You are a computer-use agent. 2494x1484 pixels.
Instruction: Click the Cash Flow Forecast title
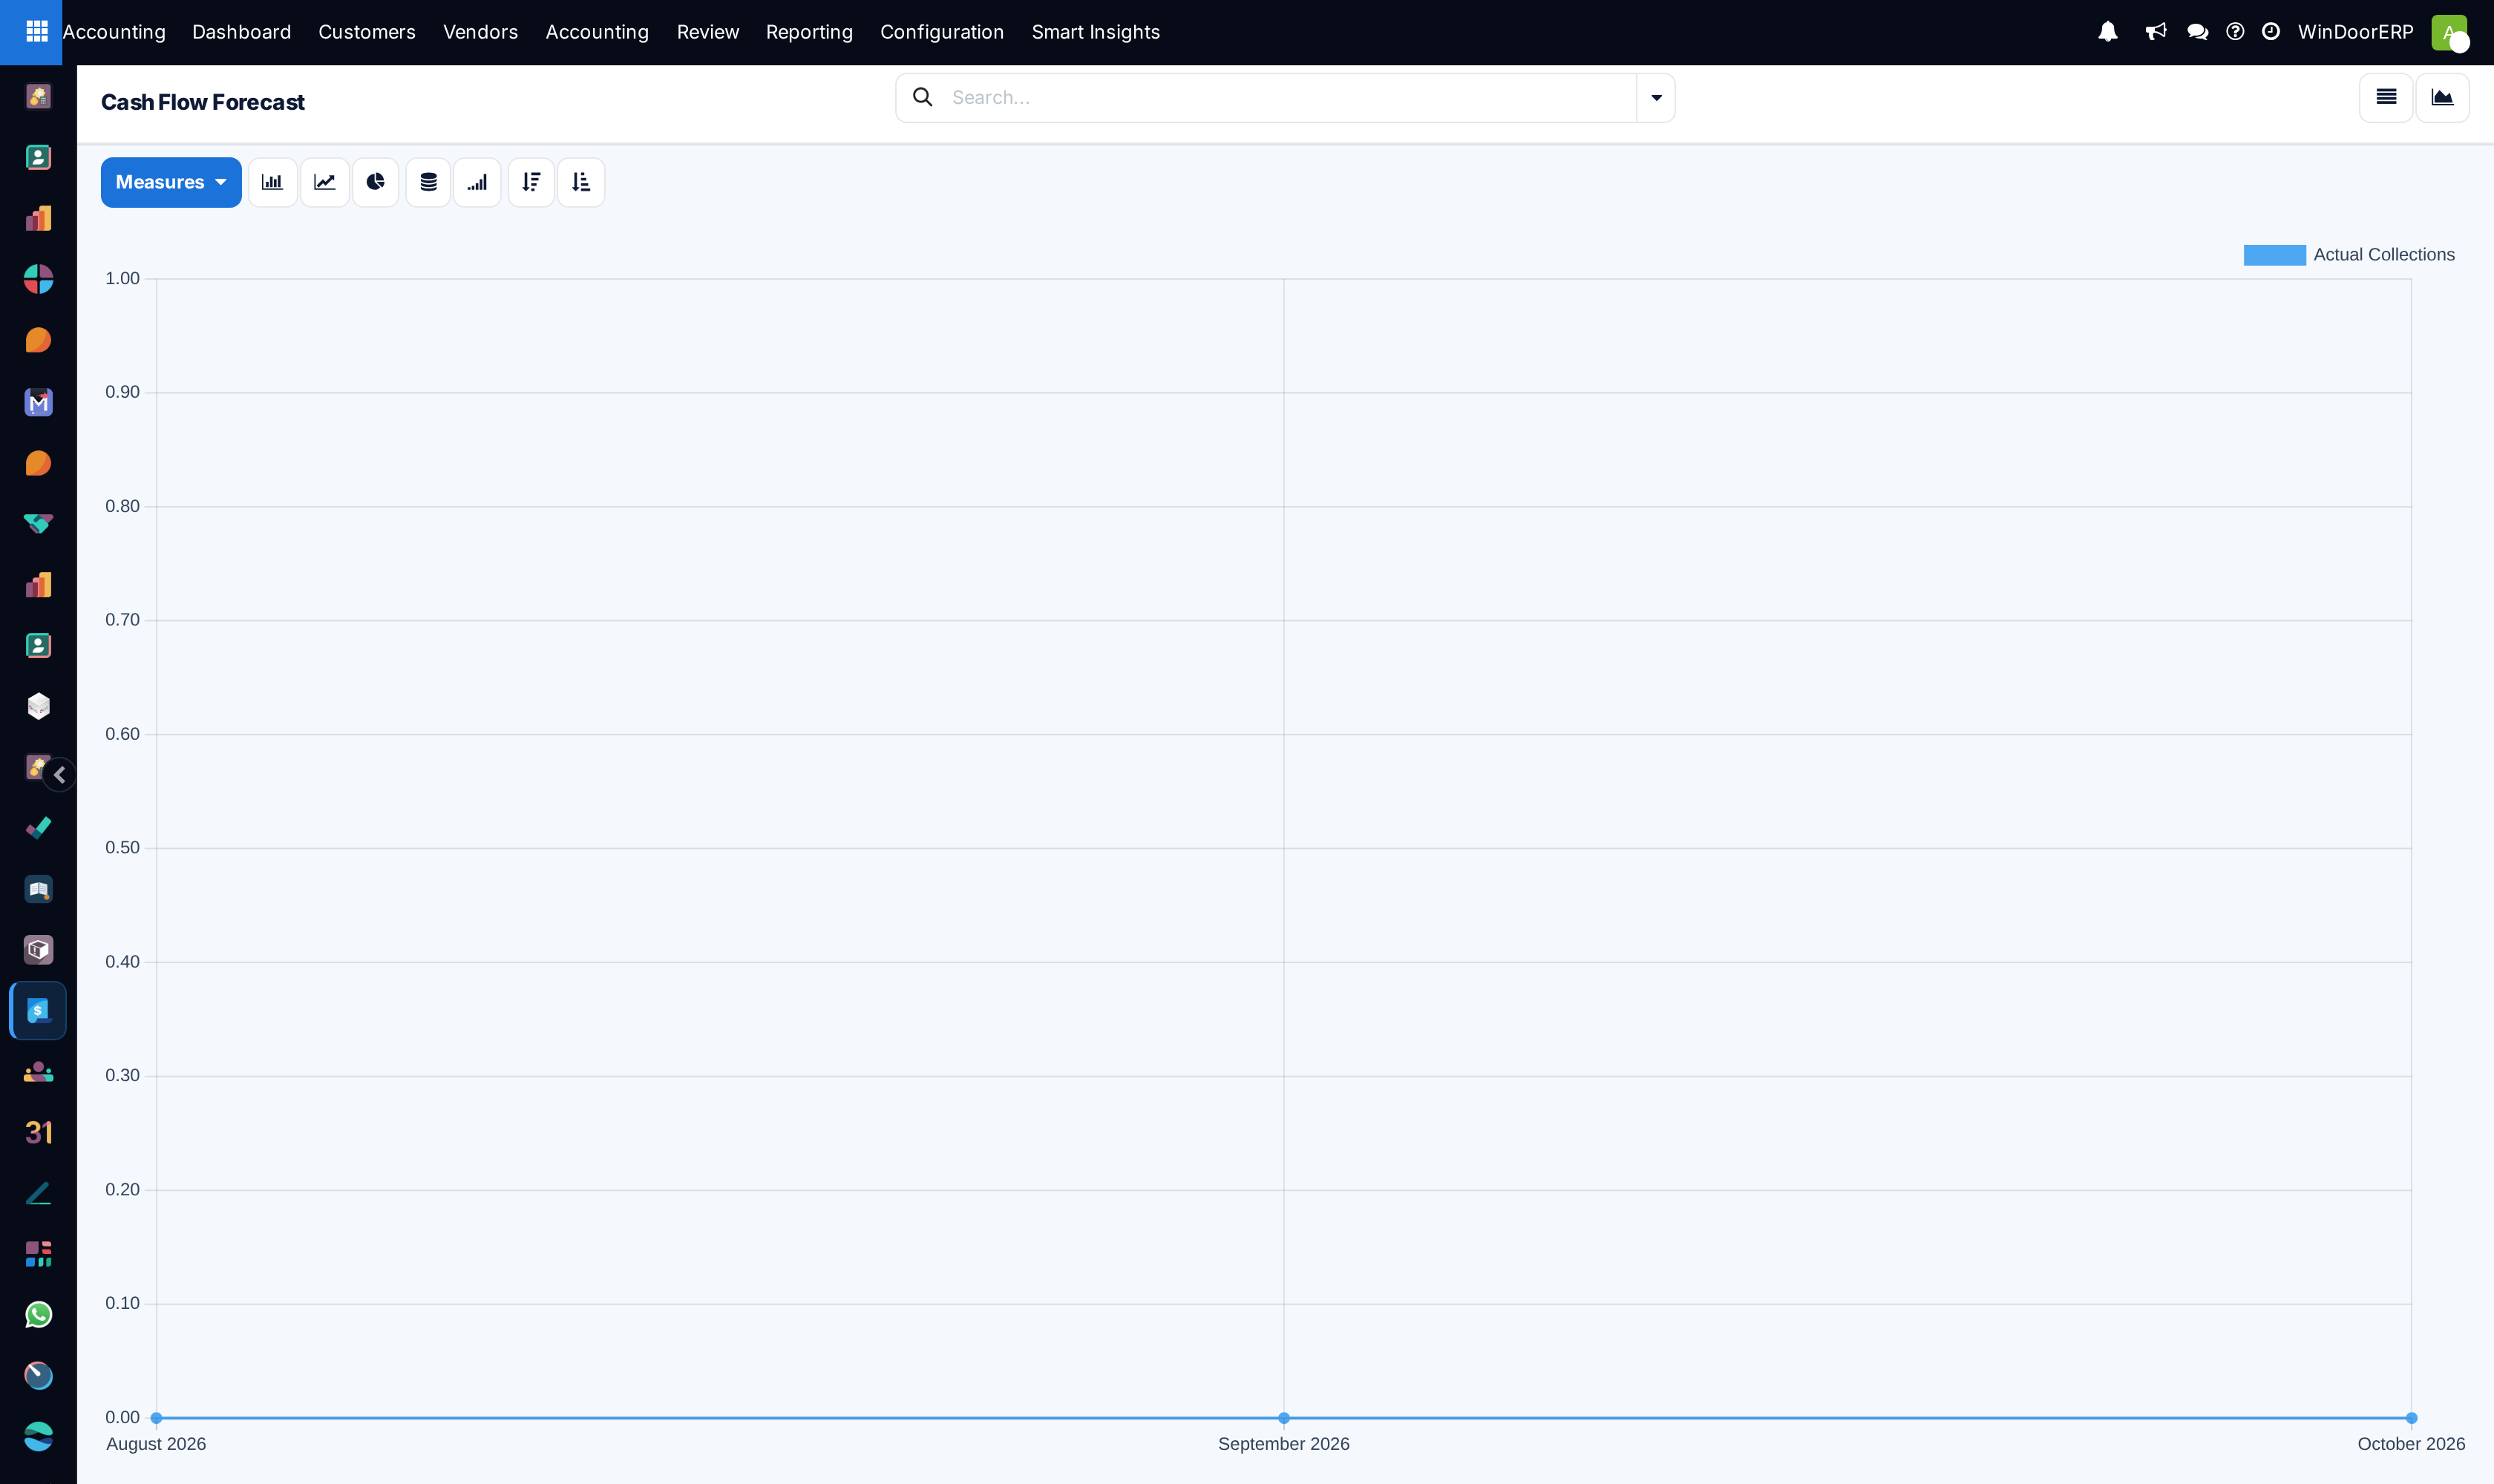203,102
